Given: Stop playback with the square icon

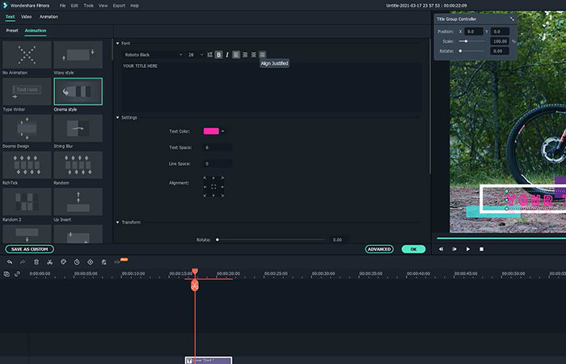Looking at the screenshot, I should 481,249.
